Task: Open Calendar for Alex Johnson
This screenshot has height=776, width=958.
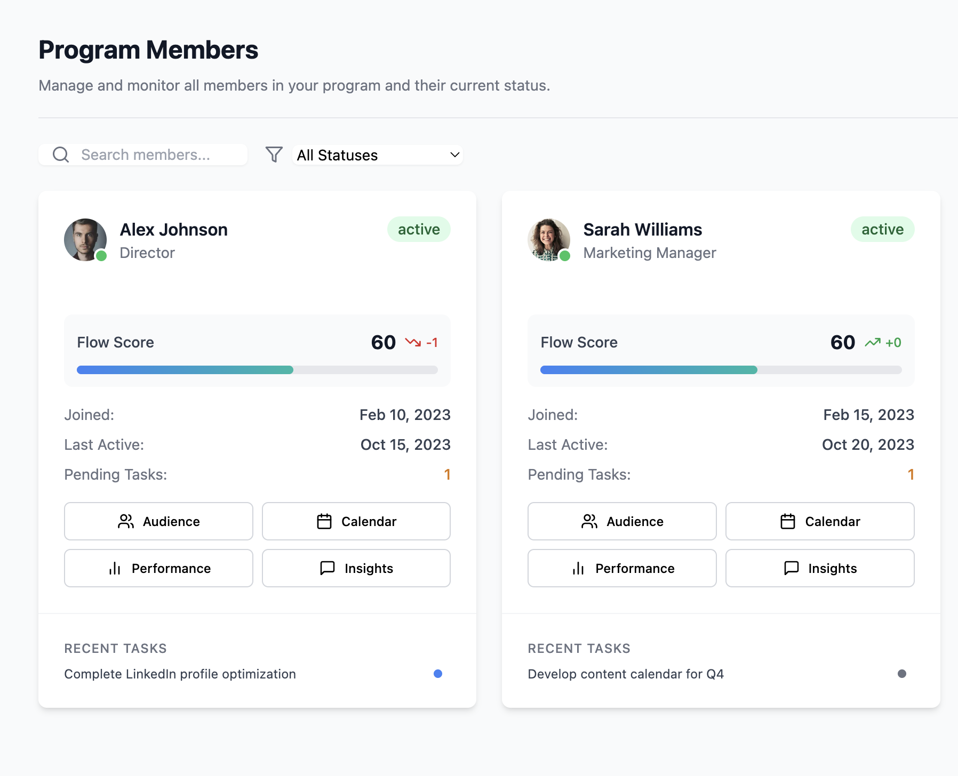Action: click(356, 521)
